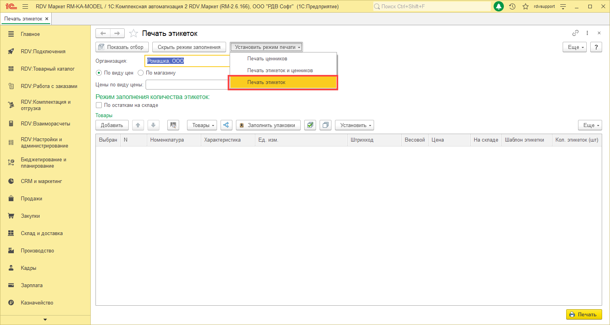
Task: Click the sliders icon for RDV:Настройки и администрирование
Action: [x=11, y=142]
